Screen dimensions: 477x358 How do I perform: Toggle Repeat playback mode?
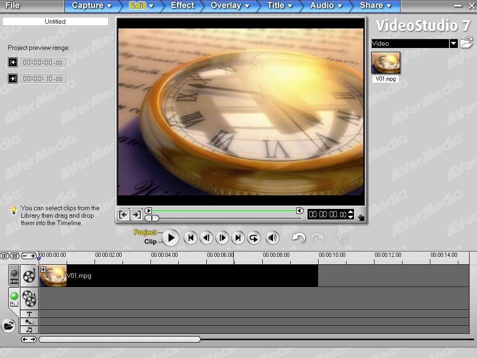[254, 238]
